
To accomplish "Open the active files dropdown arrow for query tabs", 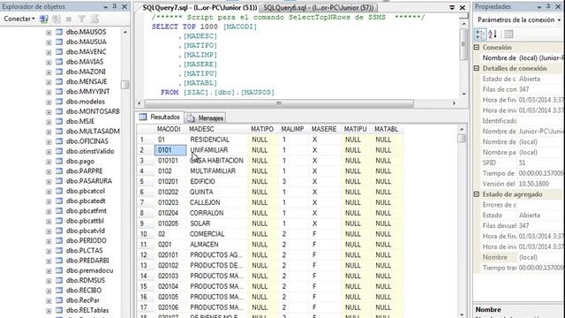I will (x=452, y=8).
